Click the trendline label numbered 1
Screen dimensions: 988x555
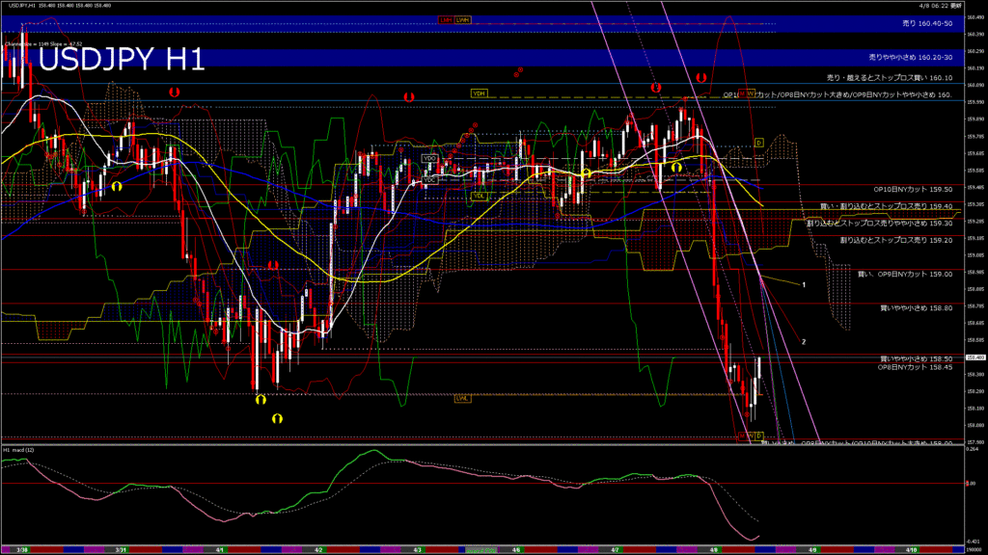click(805, 285)
